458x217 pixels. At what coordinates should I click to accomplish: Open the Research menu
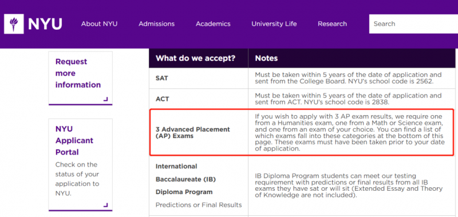[333, 24]
